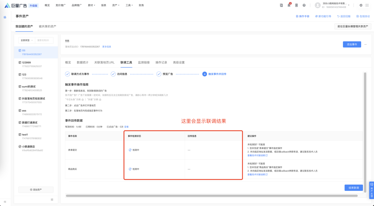This screenshot has width=374, height=206.
Task: Open the 素材 dropdown menu
Action: click(x=91, y=5)
